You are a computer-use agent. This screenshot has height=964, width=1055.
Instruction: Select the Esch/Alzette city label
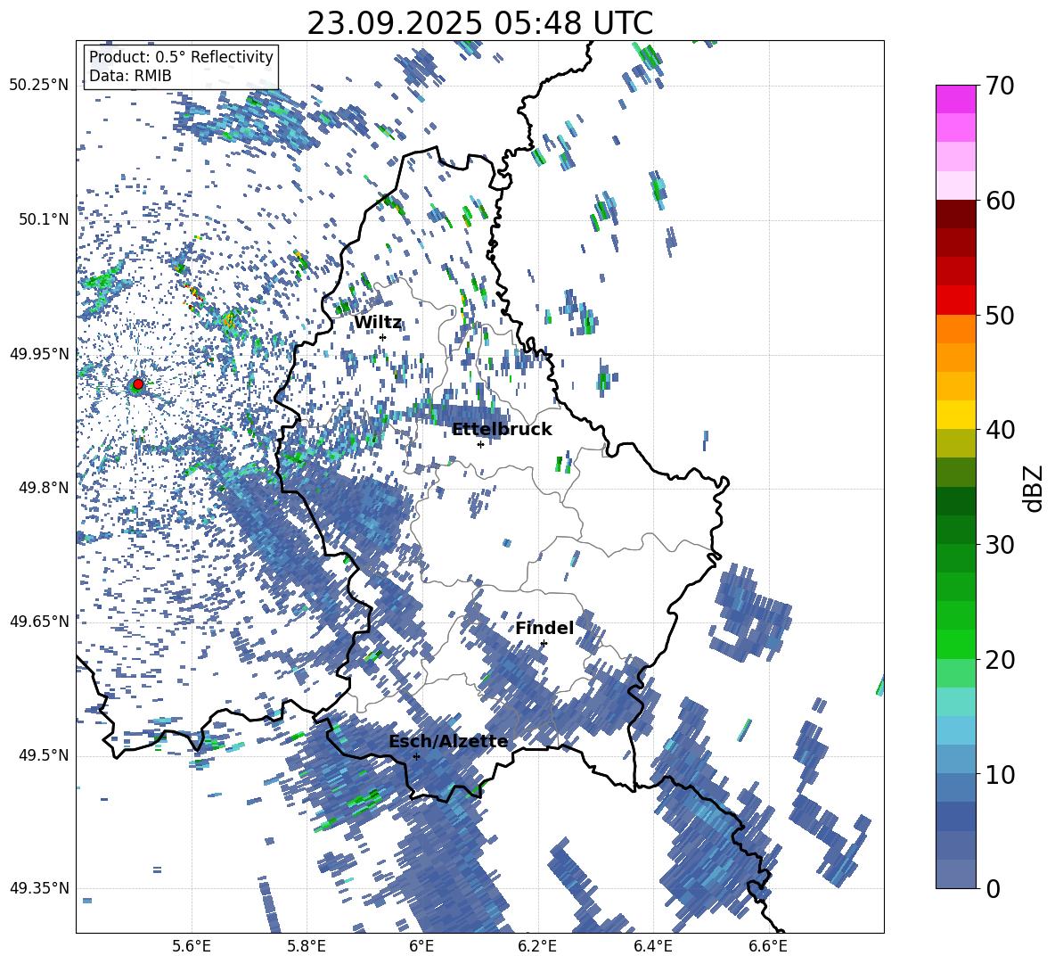[448, 742]
